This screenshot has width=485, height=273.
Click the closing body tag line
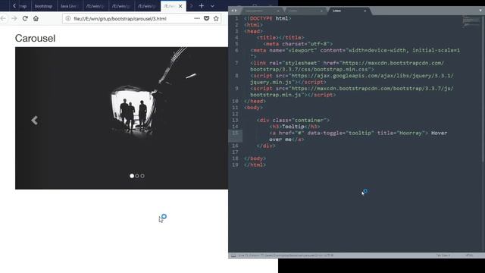[255, 158]
